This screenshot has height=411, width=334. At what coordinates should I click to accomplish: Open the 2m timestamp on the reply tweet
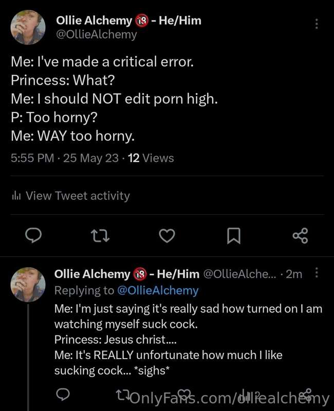tap(294, 274)
